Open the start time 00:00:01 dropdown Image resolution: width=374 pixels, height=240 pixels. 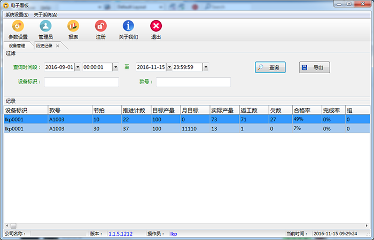115,67
